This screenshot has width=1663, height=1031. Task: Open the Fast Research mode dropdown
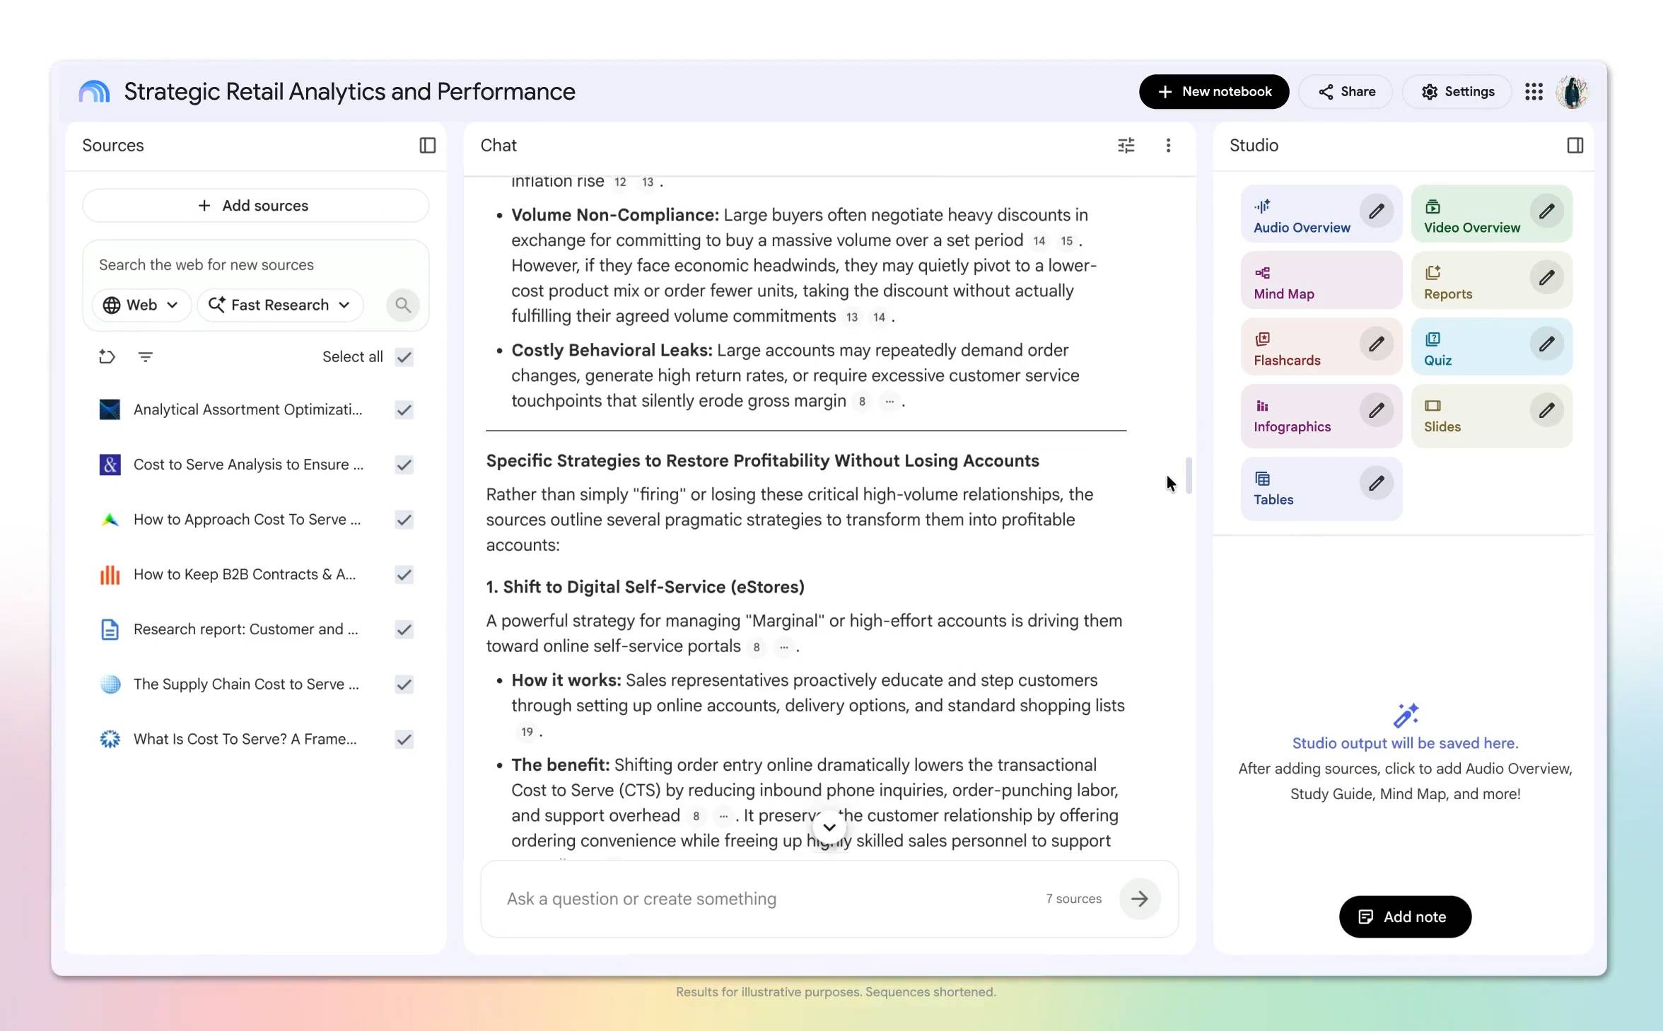pos(280,305)
